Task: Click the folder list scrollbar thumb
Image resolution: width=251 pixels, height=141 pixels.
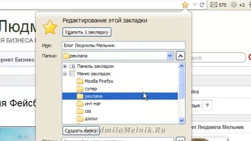Action: 182,84
